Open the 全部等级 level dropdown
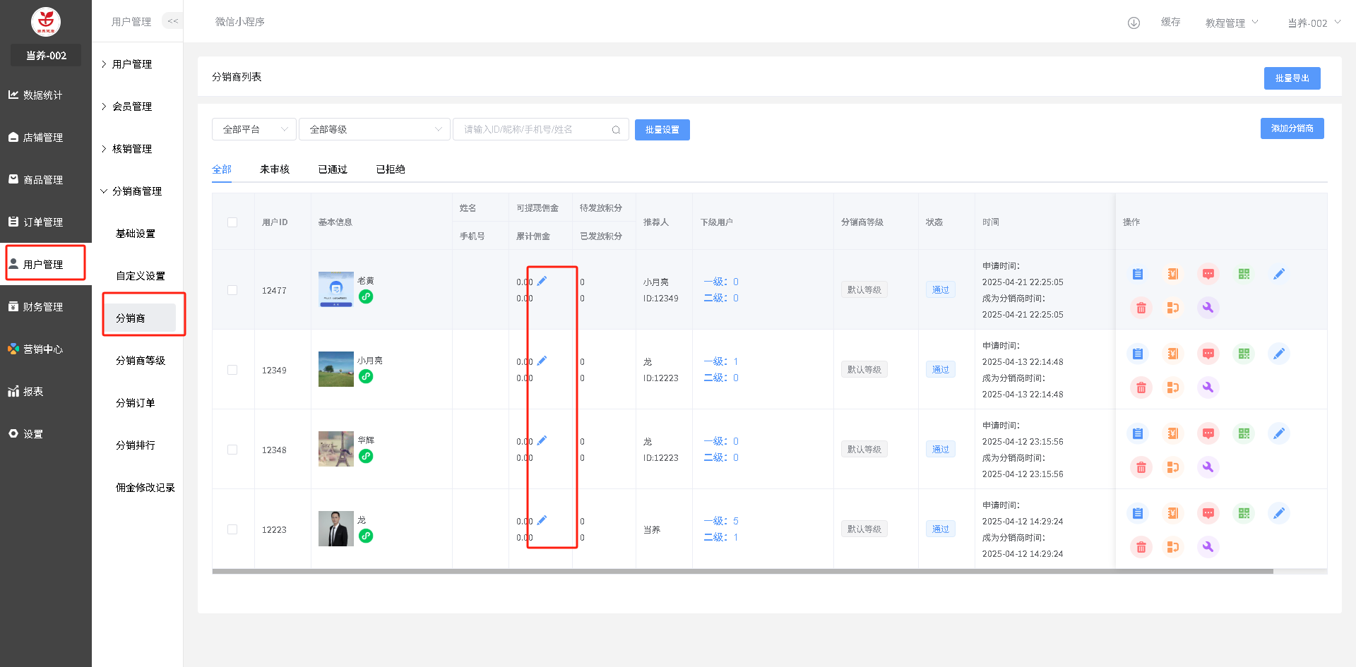 tap(374, 129)
